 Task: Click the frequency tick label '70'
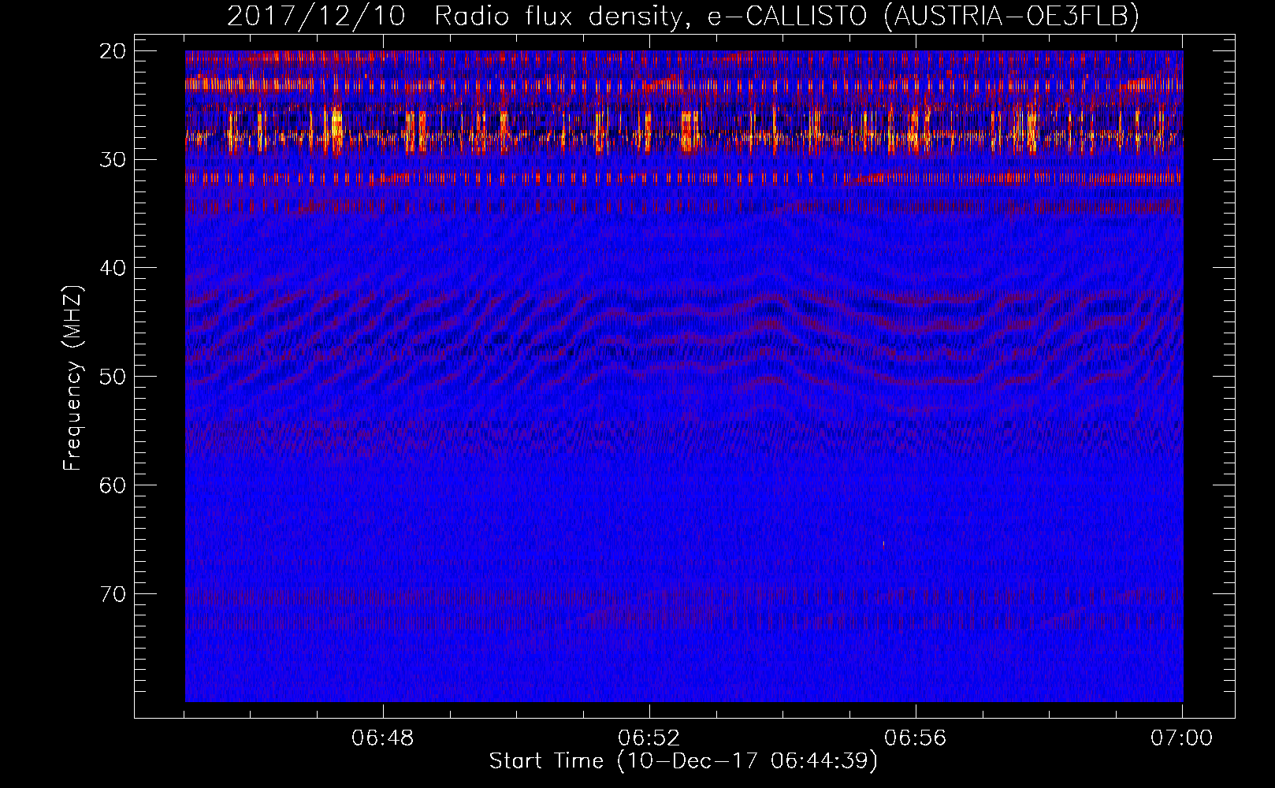113,593
